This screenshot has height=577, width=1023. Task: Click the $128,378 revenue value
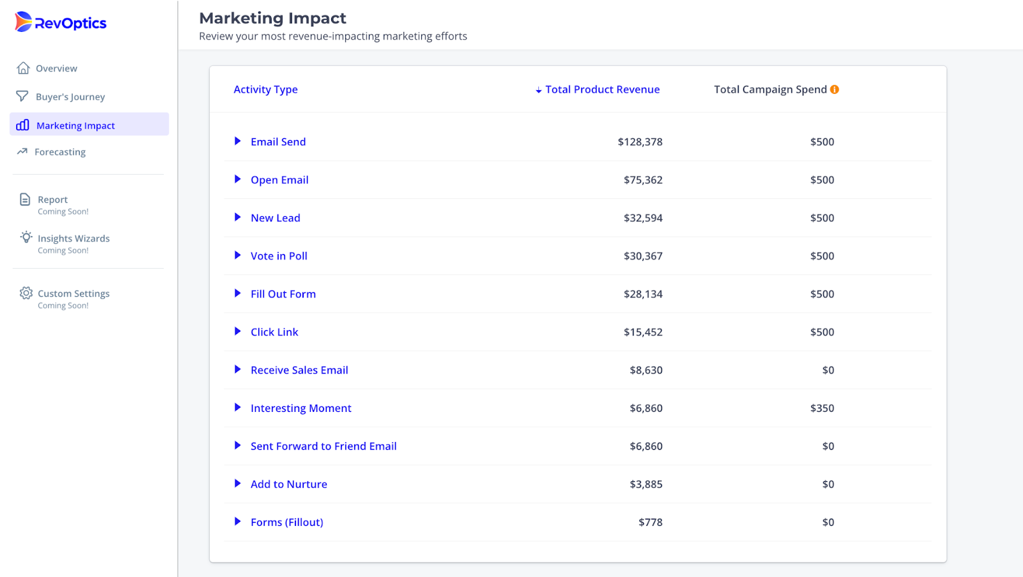pos(640,142)
